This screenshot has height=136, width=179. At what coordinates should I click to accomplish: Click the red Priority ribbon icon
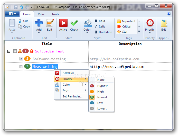tap(150, 23)
